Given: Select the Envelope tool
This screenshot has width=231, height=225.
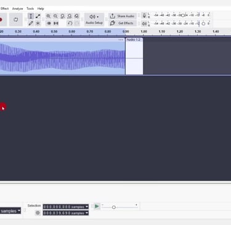Looking at the screenshot, I should 38,16.
